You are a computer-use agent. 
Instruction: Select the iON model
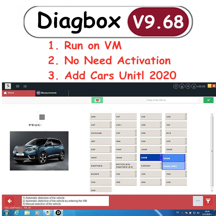point(101,117)
